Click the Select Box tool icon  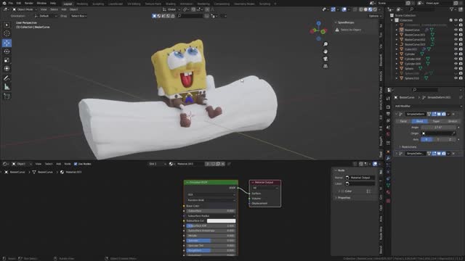pyautogui.click(x=7, y=25)
